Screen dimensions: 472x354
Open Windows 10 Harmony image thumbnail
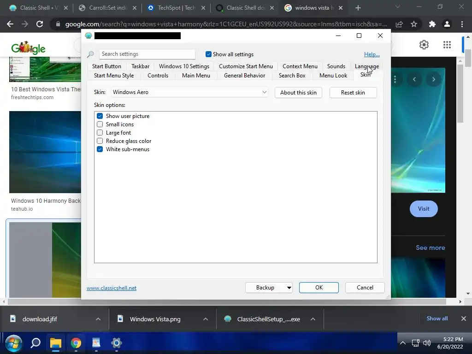[45, 152]
